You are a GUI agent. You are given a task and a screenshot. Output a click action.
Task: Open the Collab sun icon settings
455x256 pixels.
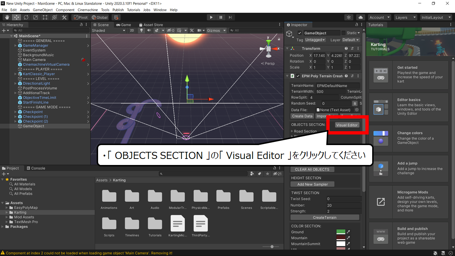pyautogui.click(x=349, y=17)
